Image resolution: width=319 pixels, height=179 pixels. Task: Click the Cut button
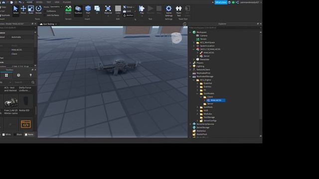click(x=2, y=11)
